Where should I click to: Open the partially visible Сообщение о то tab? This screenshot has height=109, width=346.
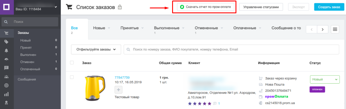coord(286,28)
